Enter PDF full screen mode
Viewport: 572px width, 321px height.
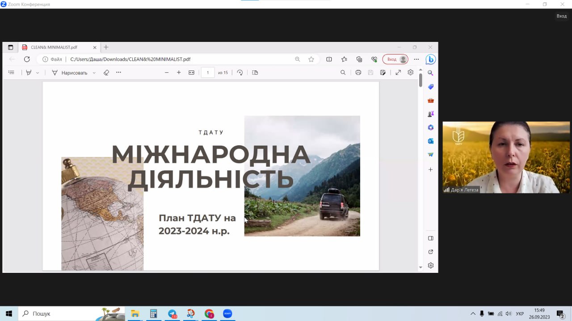pyautogui.click(x=398, y=73)
